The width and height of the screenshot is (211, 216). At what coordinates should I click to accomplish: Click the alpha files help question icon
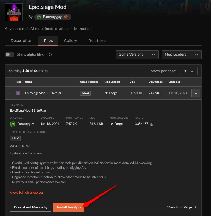point(50,55)
